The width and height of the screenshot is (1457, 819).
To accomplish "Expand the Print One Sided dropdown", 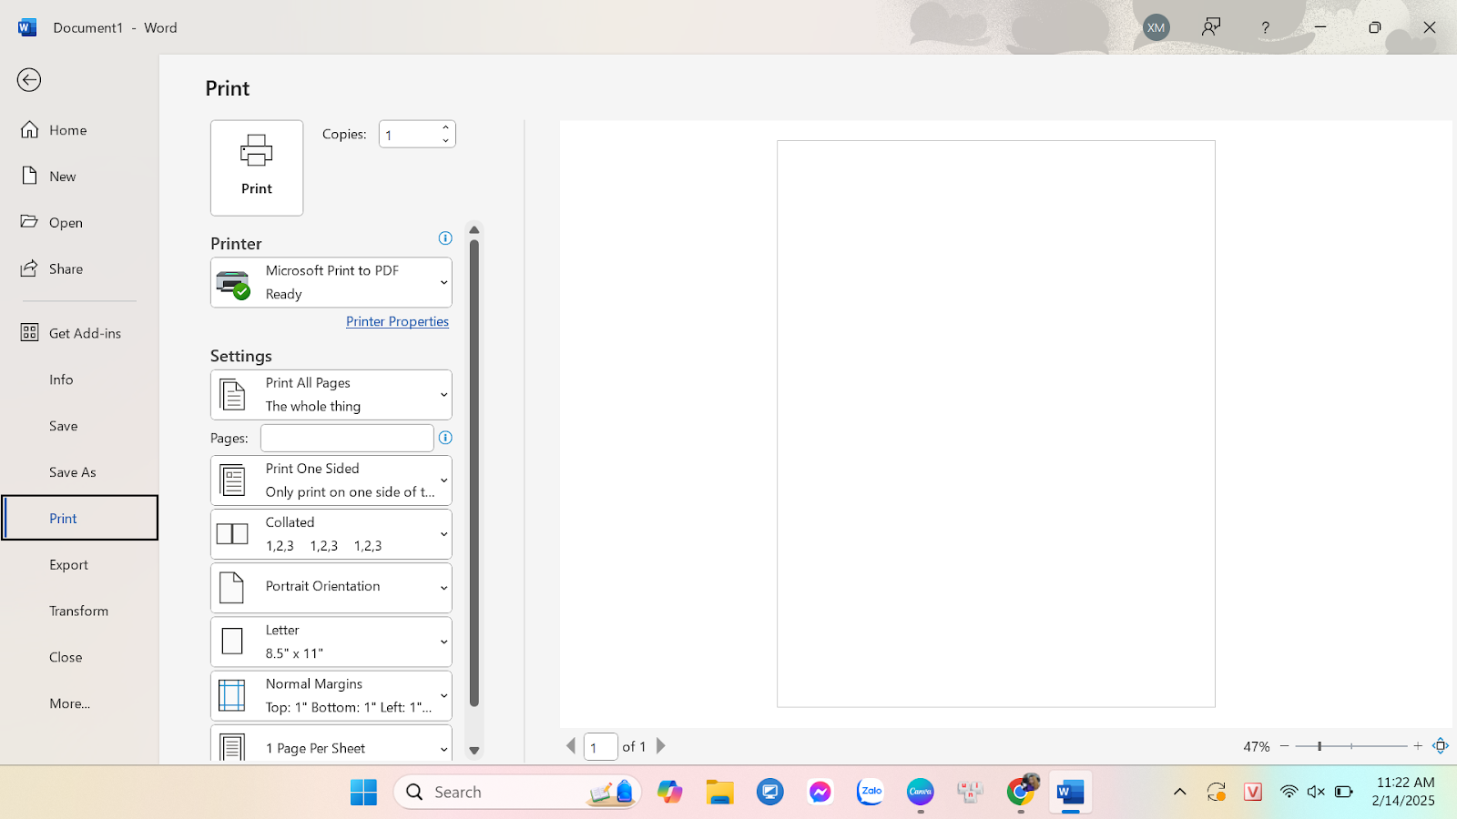I will [x=331, y=480].
